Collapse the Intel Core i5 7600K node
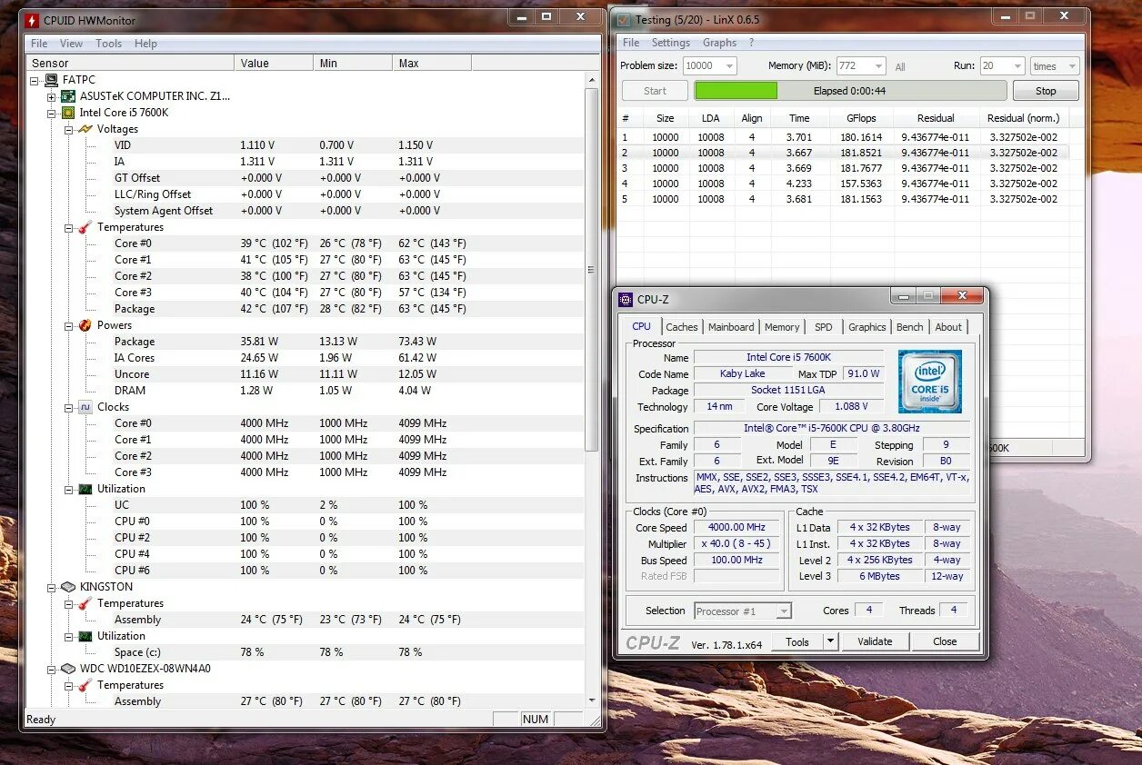Image resolution: width=1142 pixels, height=765 pixels. pyautogui.click(x=51, y=113)
